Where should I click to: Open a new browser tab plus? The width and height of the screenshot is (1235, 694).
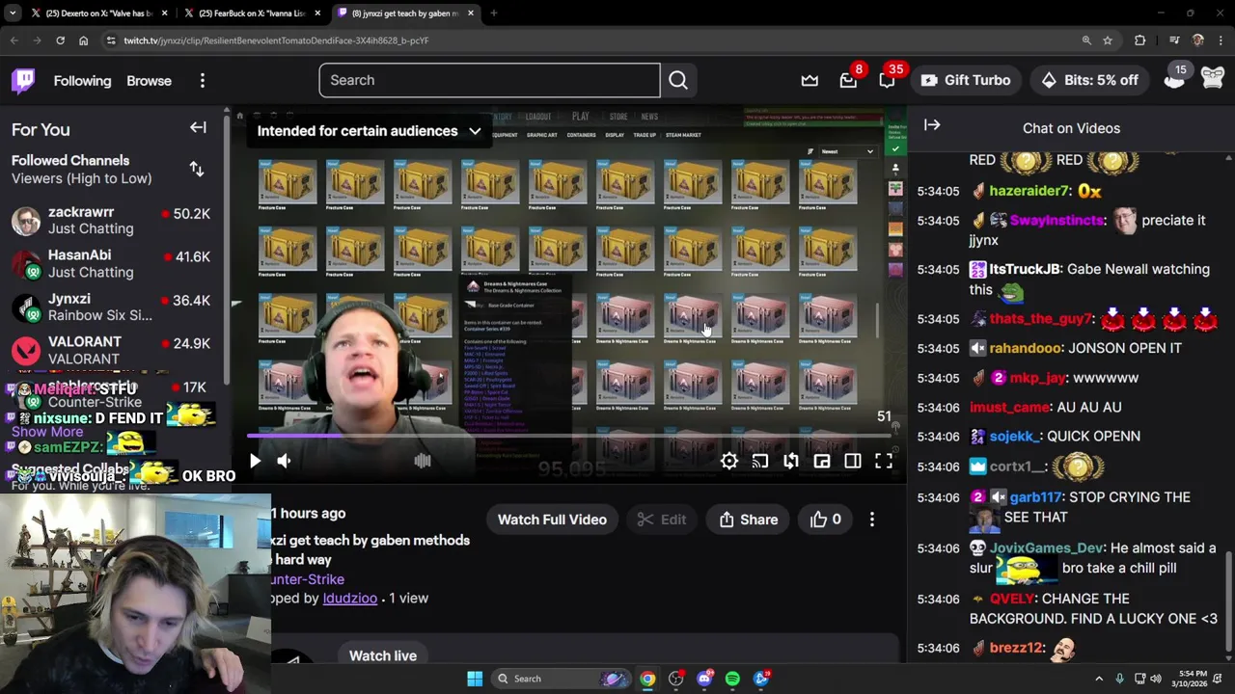[494, 13]
